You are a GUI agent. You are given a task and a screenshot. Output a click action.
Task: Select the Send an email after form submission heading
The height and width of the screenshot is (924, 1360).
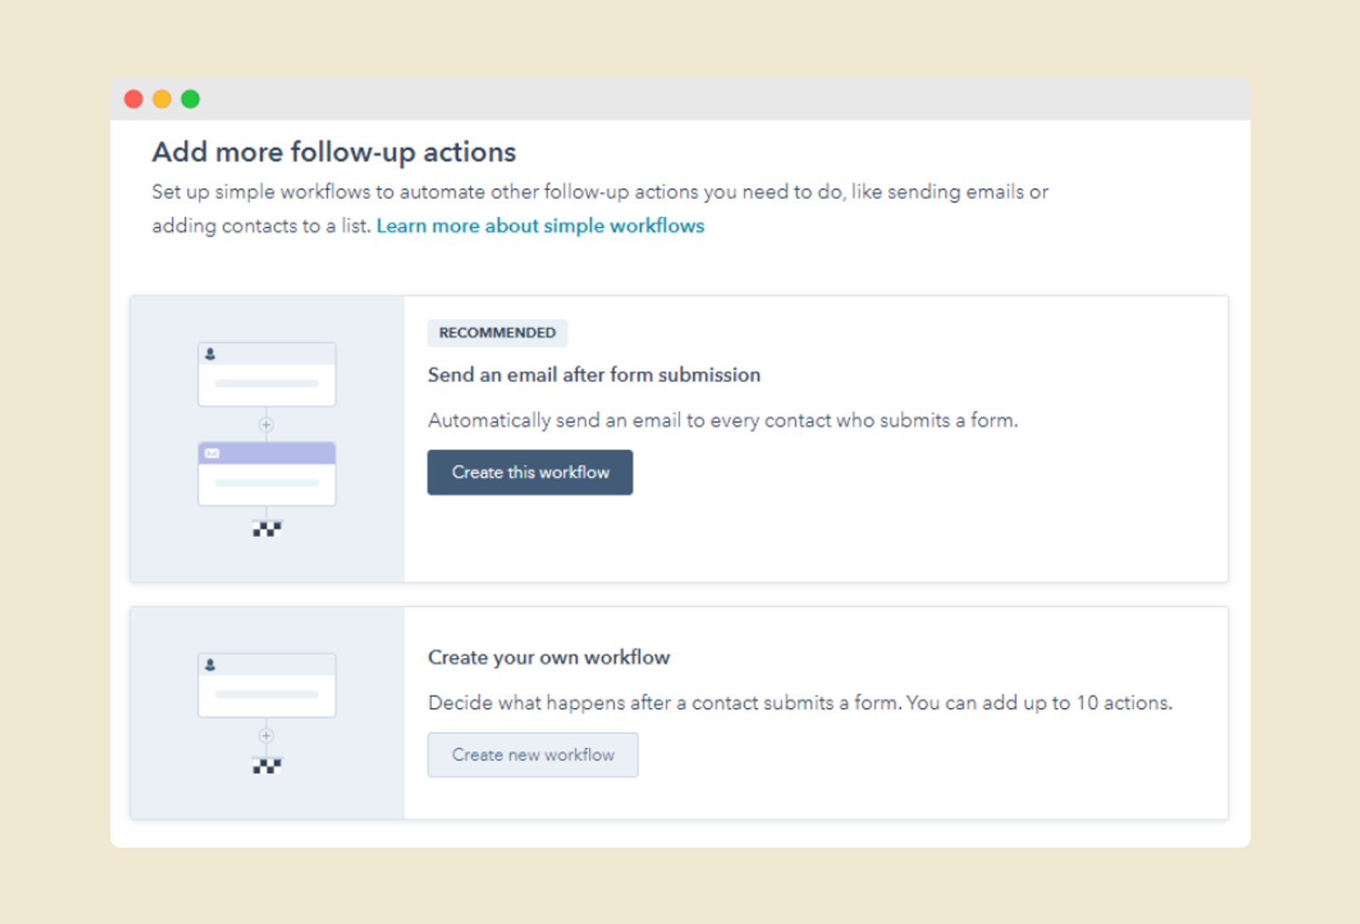(593, 375)
